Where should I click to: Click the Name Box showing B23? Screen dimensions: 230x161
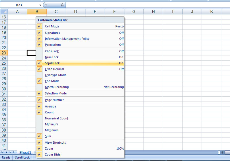tap(19, 5)
